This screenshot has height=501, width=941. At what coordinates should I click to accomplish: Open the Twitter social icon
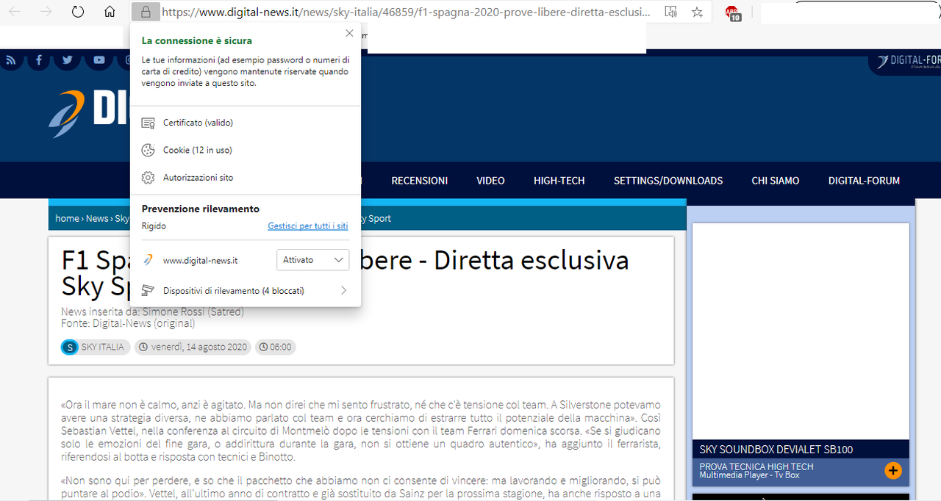pos(68,60)
